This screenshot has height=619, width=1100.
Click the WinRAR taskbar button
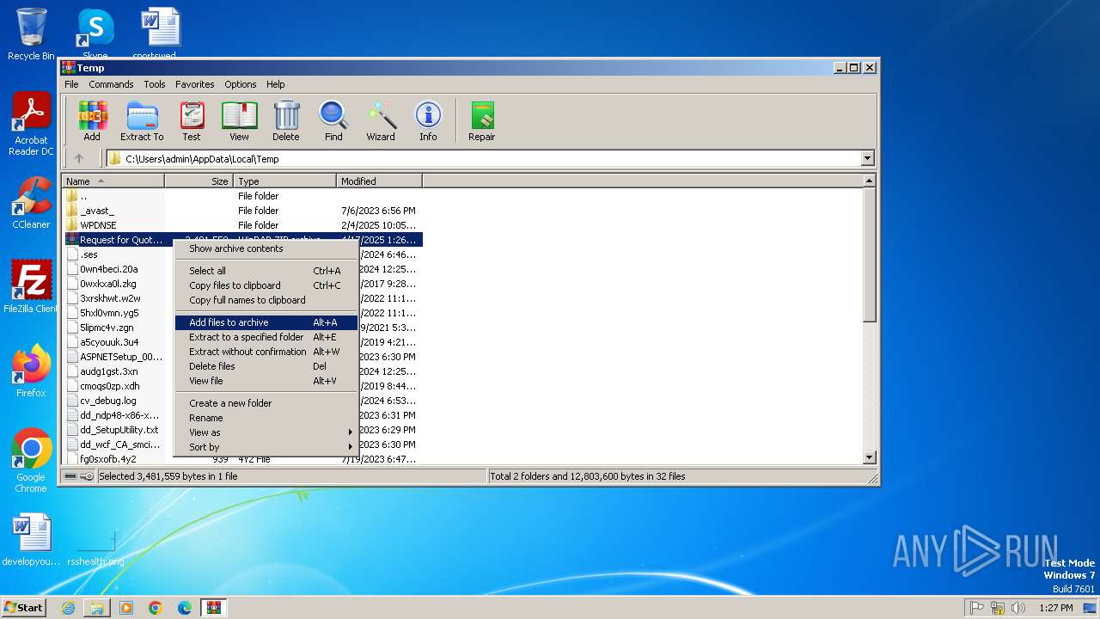[x=214, y=608]
